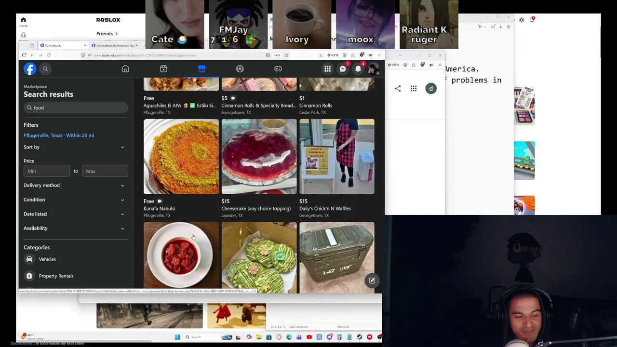The width and height of the screenshot is (617, 347).
Task: Click the Vehicles category car icon
Action: point(29,259)
